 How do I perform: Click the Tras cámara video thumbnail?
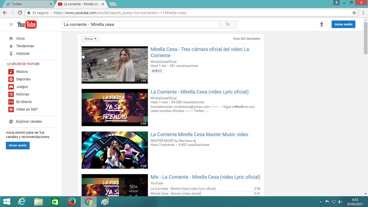tap(115, 65)
